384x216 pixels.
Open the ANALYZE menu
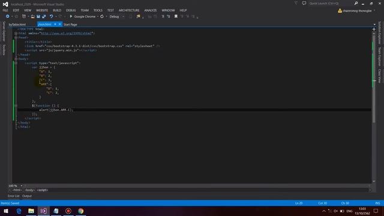pos(150,10)
